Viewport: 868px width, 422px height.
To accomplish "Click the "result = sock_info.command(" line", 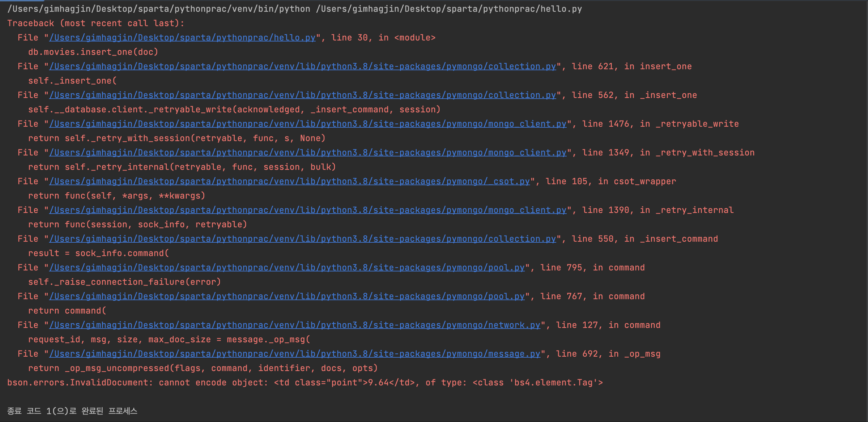I will pyautogui.click(x=98, y=253).
